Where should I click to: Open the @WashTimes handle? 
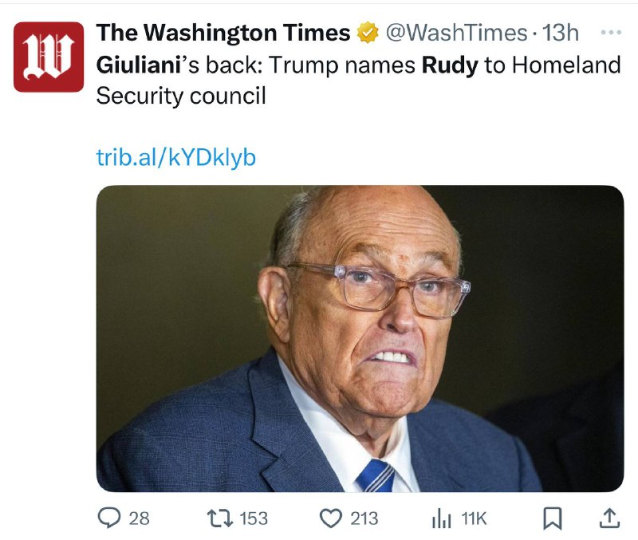(x=456, y=33)
